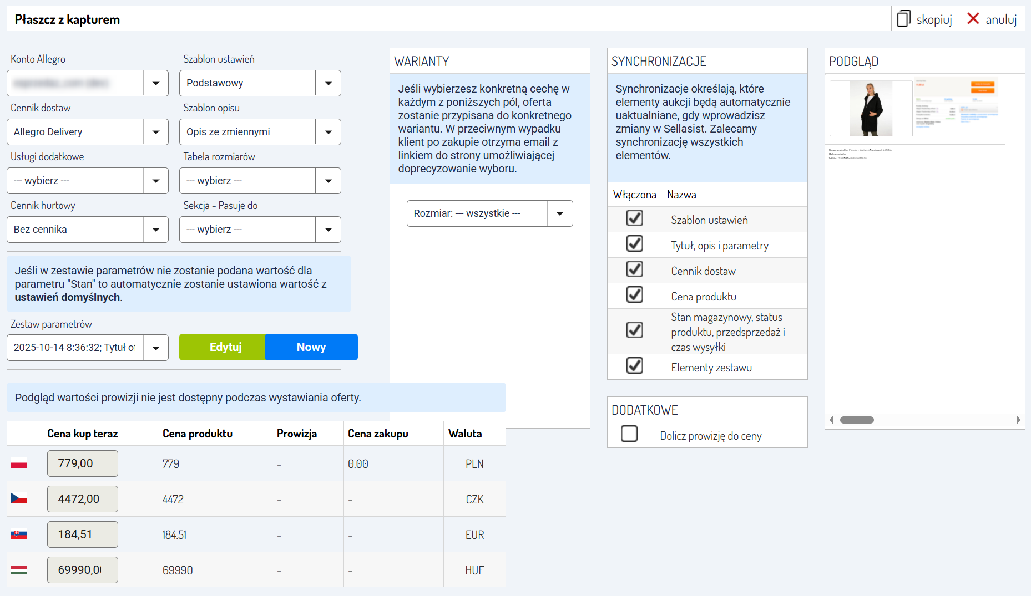Click the Polish flag icon
1031x596 pixels.
(x=19, y=463)
